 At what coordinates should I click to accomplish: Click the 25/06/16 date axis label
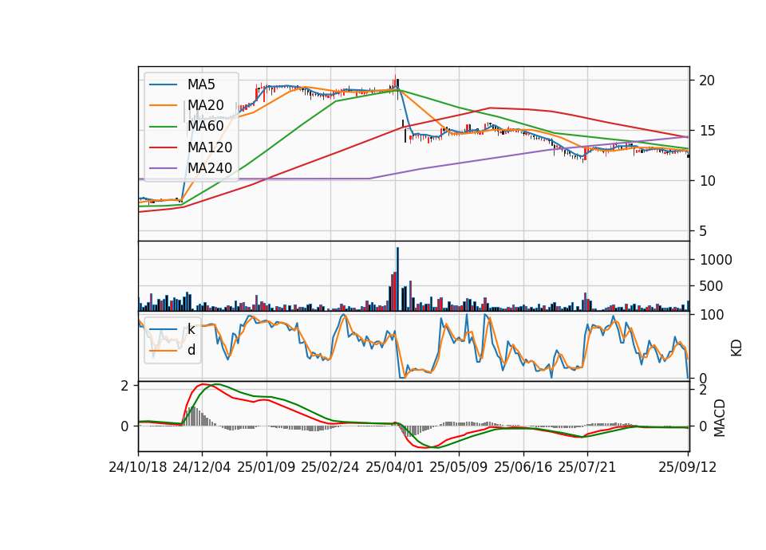[x=523, y=467]
